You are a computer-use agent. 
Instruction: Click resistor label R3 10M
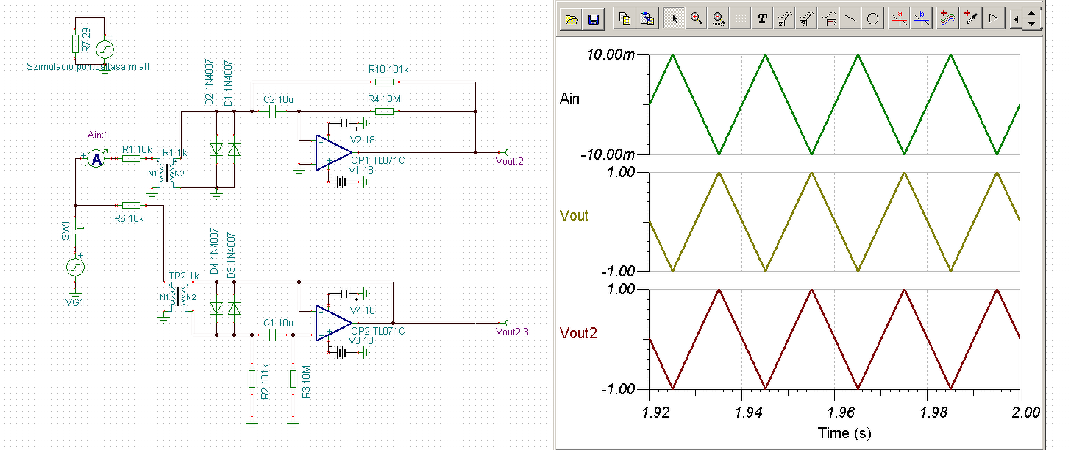point(305,382)
